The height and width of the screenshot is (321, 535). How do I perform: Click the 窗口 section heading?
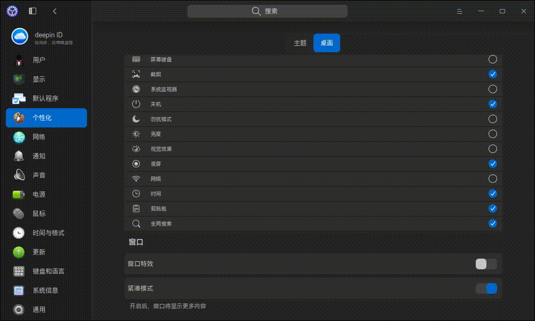[x=136, y=242]
